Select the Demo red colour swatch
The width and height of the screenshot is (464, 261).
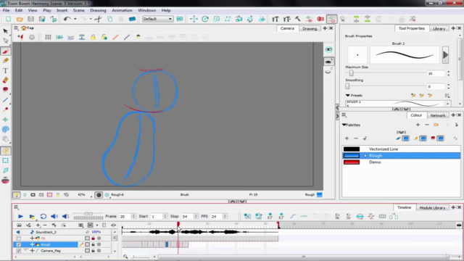tap(351, 162)
